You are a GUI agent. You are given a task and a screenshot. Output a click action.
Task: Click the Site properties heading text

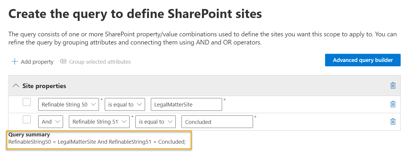pyautogui.click(x=44, y=86)
